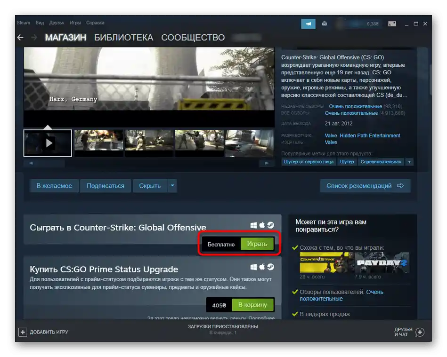Click Apple icon in Prime Status Upgrade section

(262, 267)
